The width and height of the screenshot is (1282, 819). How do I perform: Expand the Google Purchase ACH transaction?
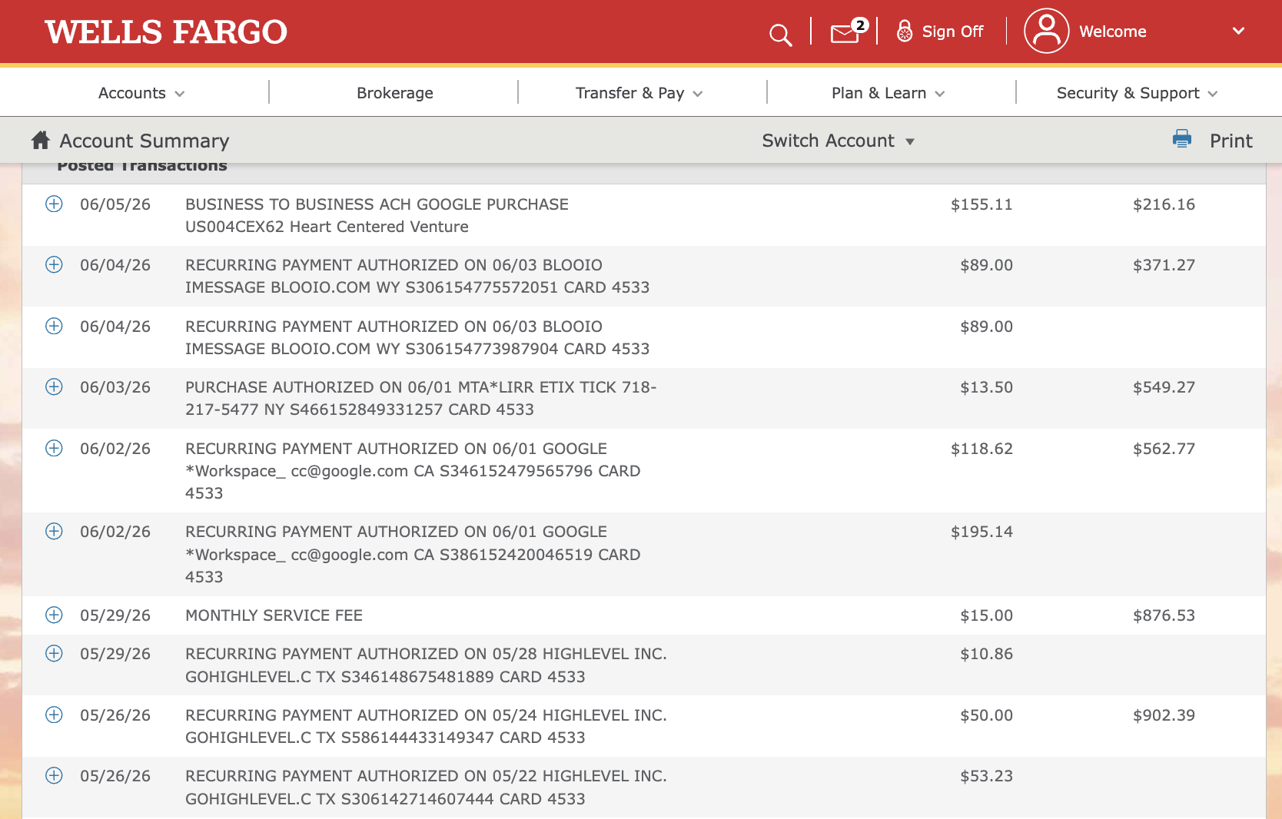tap(54, 204)
